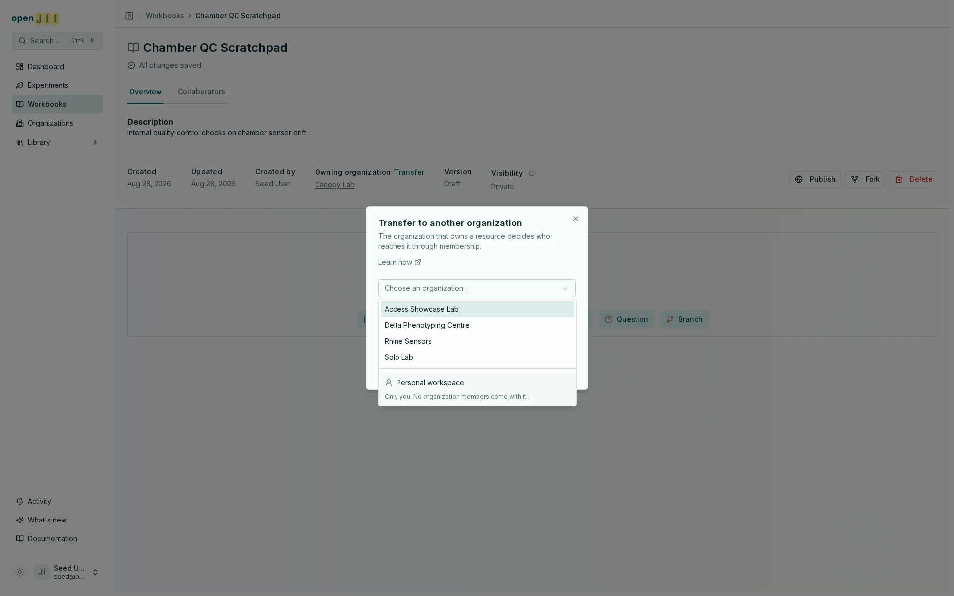Click the Dashboard grid icon
Viewport: 954px width, 596px height.
tap(20, 67)
